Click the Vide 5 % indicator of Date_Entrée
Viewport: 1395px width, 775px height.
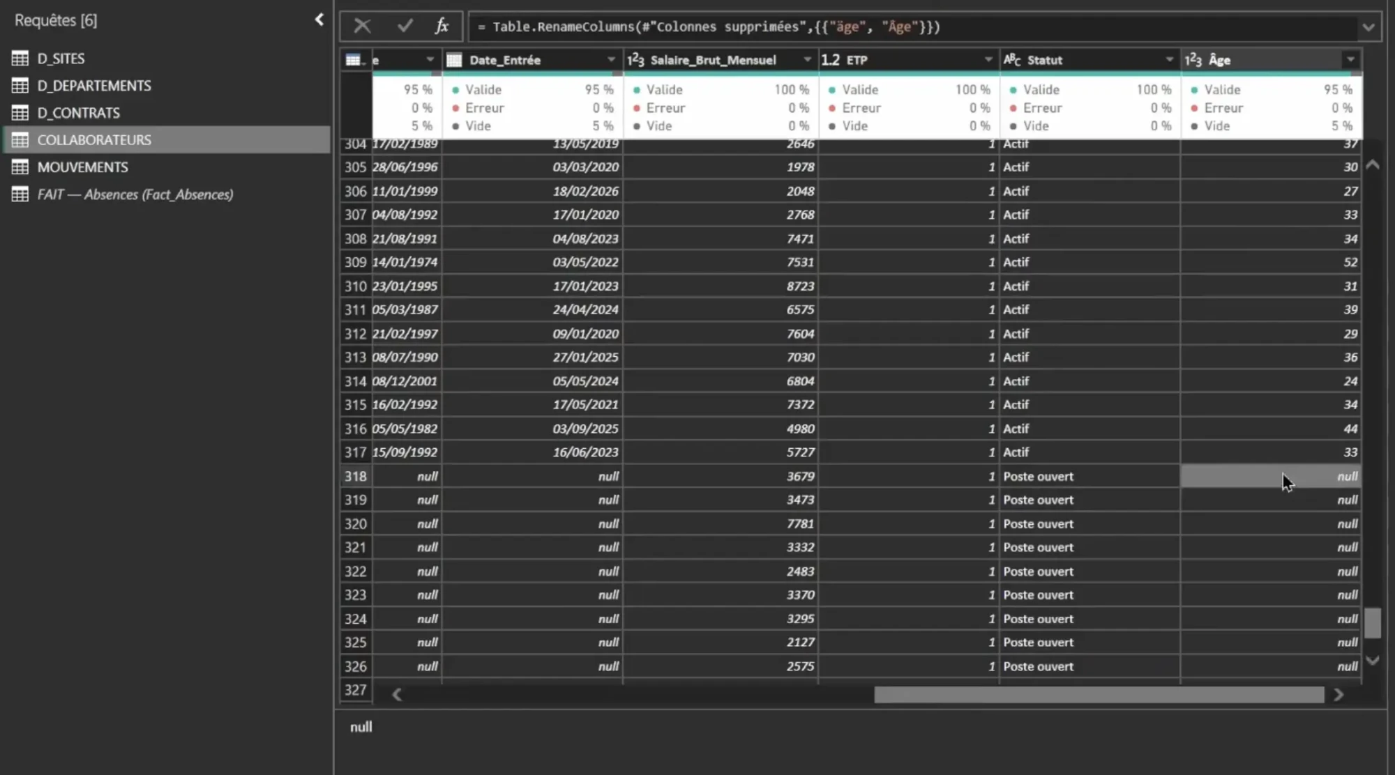532,126
